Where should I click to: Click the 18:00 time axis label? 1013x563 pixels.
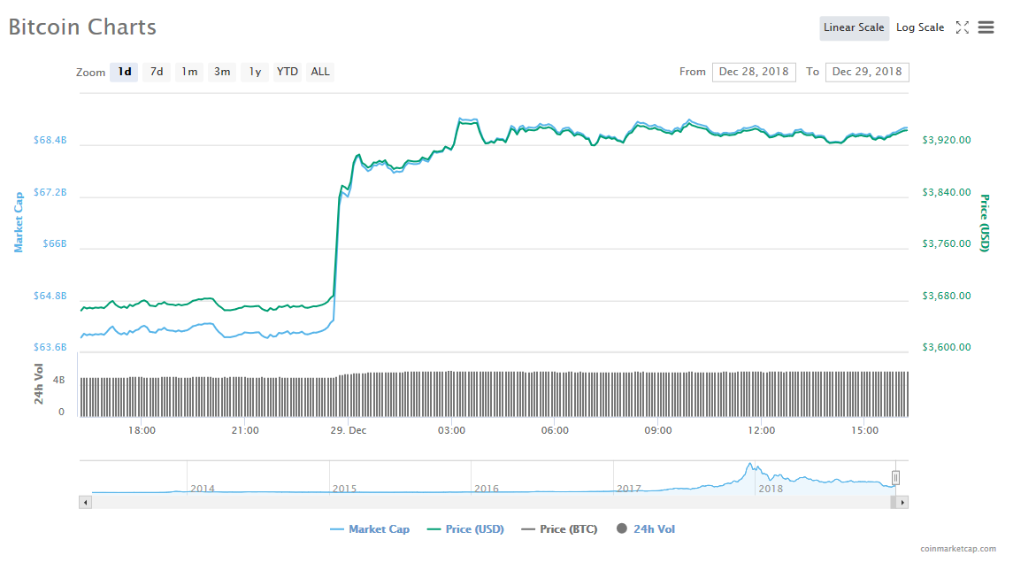142,430
